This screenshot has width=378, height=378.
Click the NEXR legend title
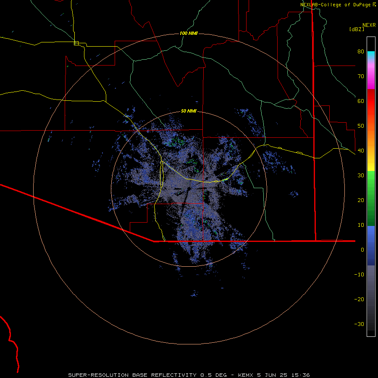tap(369, 25)
